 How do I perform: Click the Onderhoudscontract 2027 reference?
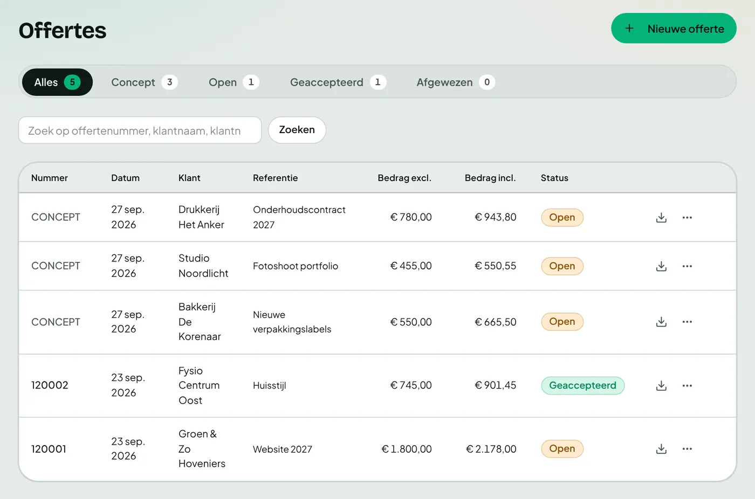299,217
